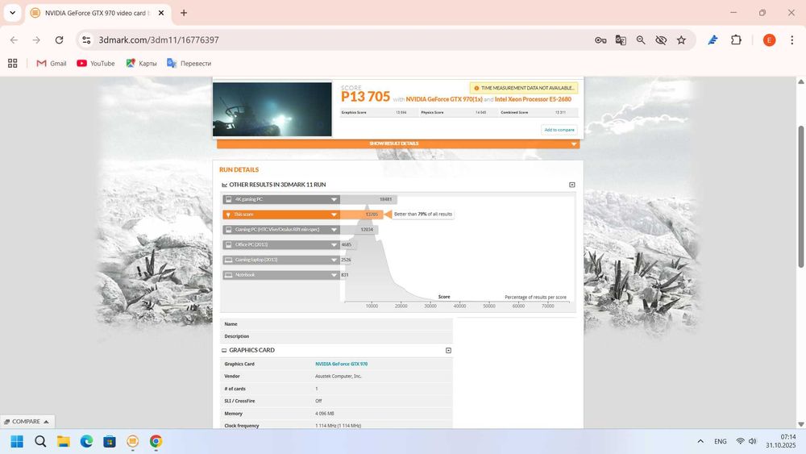Open the Extensions puzzle icon
806x454 pixels.
pyautogui.click(x=736, y=40)
